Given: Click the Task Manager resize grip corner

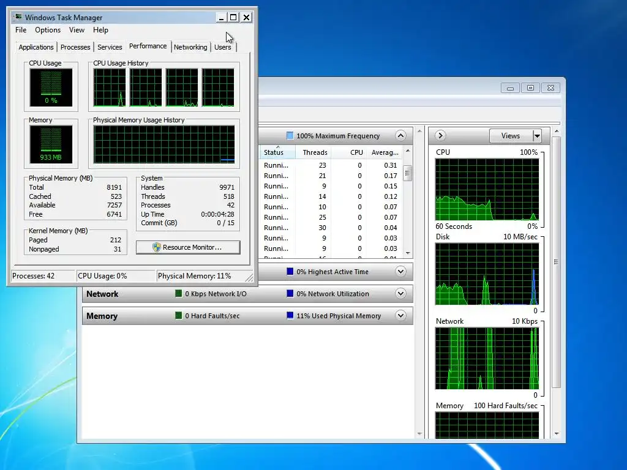Looking at the screenshot, I should (249, 277).
